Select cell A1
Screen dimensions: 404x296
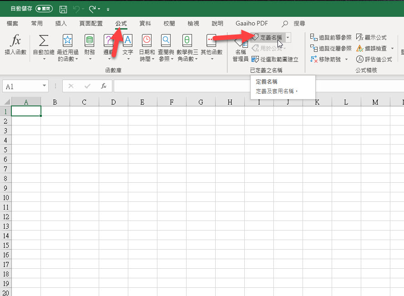tap(26, 111)
